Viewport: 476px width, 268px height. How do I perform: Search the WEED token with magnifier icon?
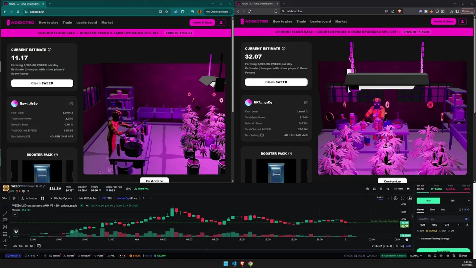pyautogui.click(x=28, y=191)
